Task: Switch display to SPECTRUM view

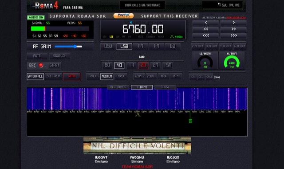Action: click(x=53, y=76)
